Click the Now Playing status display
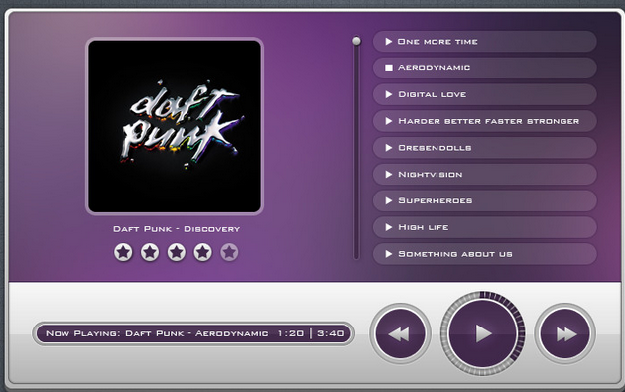The image size is (625, 392). 193,333
